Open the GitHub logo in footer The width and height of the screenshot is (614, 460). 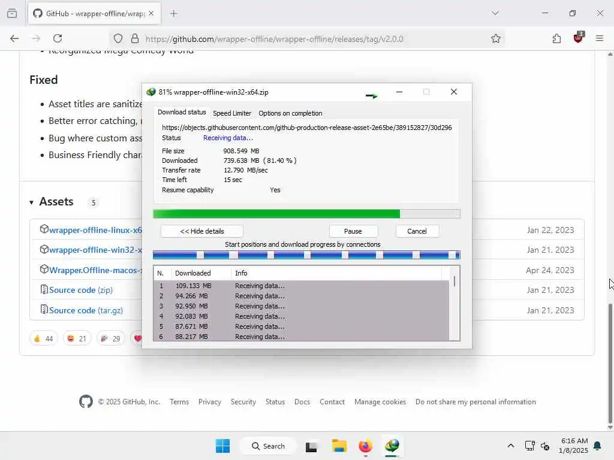coord(86,402)
